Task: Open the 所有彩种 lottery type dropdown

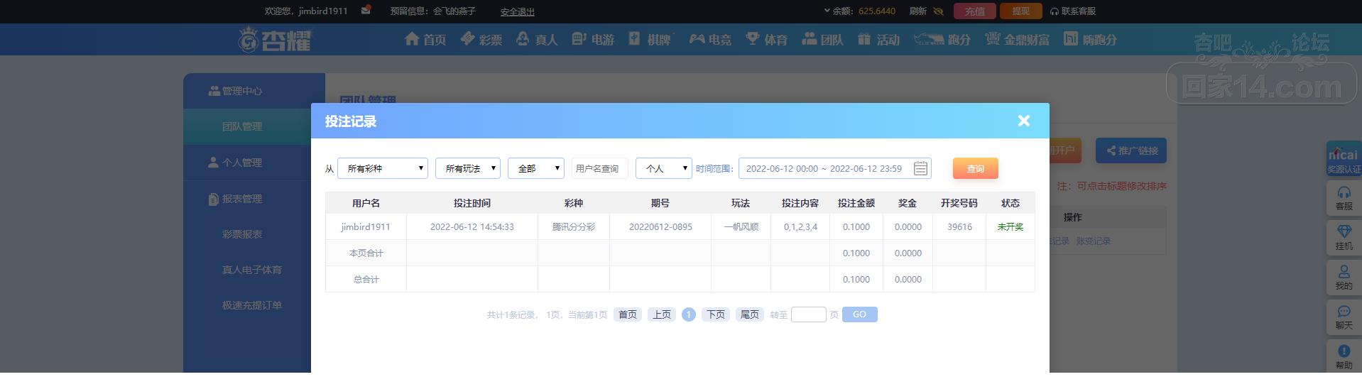Action: coord(383,168)
